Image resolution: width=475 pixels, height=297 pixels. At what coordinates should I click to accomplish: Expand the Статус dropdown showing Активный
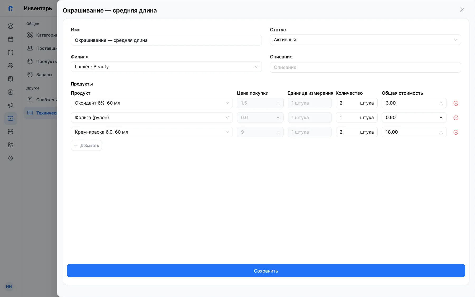tap(365, 40)
